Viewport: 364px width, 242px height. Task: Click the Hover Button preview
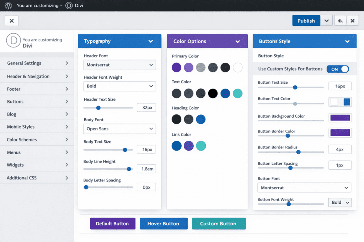164,224
